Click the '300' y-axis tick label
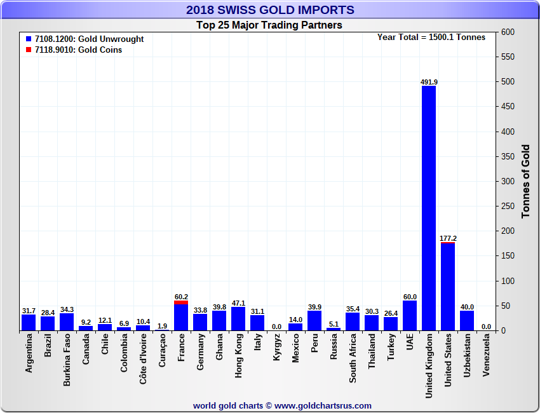 (508, 181)
